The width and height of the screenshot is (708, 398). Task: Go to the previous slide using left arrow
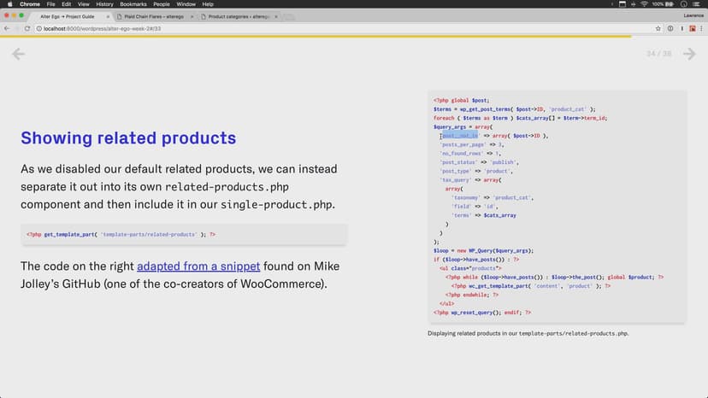(x=18, y=55)
